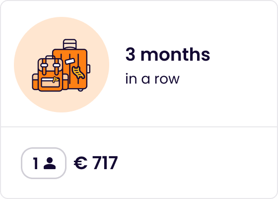Image resolution: width=278 pixels, height=199 pixels.
Task: Click the divider line above the price
Action: pyautogui.click(x=139, y=127)
